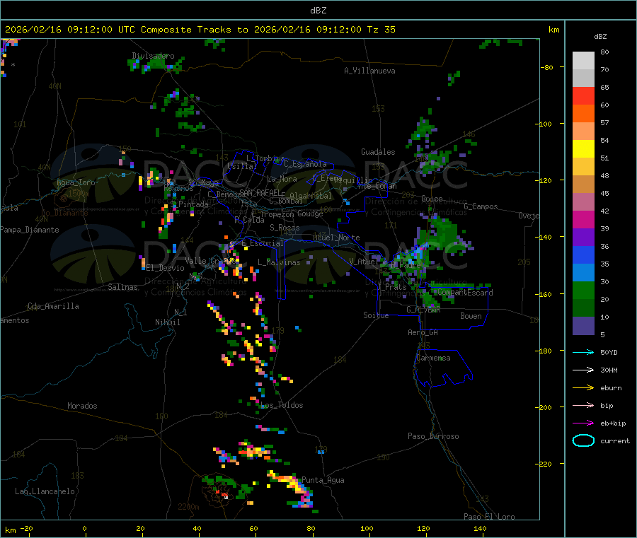The height and width of the screenshot is (538, 637).
Task: Click the magenta 39-42 dBZ color swatch
Action: 583,219
